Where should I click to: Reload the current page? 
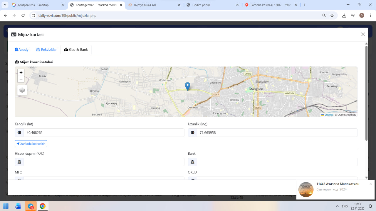point(23,16)
